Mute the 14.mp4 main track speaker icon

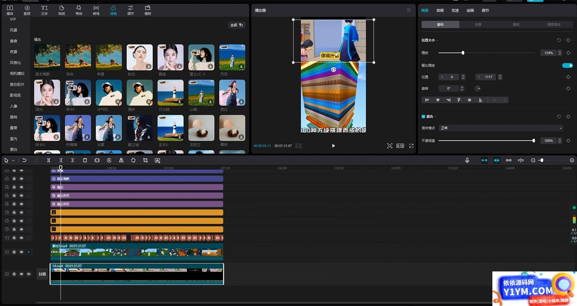pos(29,274)
